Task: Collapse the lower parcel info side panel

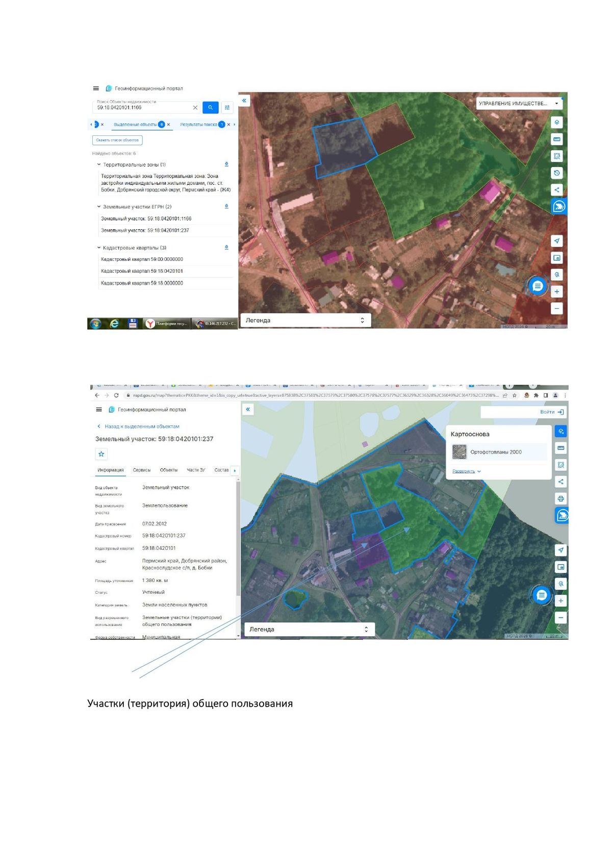Action: click(248, 410)
